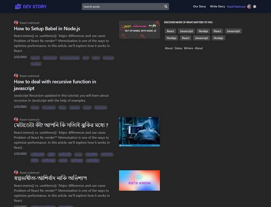The height and width of the screenshot is (207, 271).
Task: Focus the Search posts input field
Action: [x=125, y=7]
